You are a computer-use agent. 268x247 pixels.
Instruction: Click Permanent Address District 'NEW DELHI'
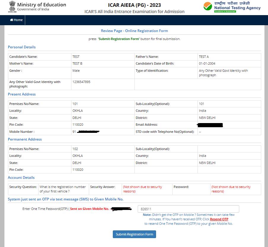207,163
